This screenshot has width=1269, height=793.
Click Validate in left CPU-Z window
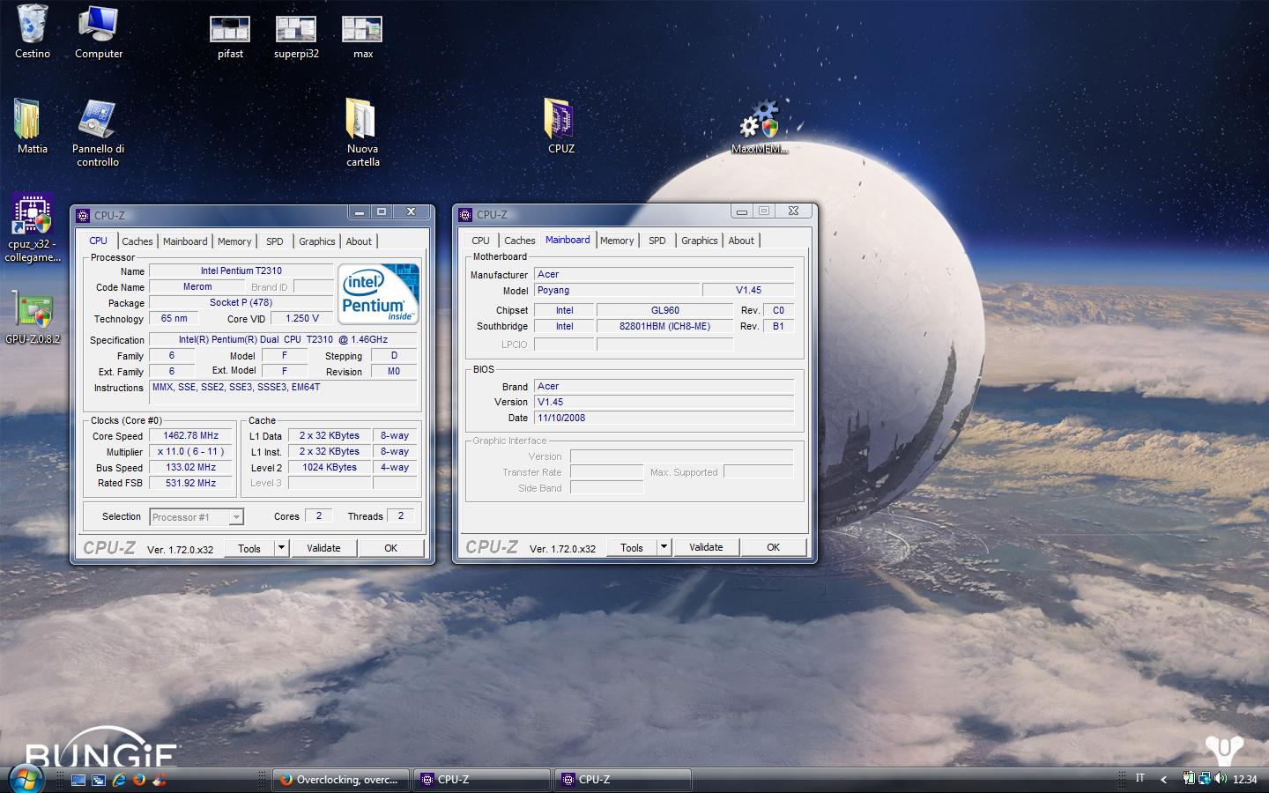tap(323, 548)
